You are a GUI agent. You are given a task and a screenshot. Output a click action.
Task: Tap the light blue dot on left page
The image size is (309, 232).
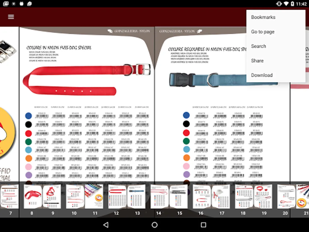pyautogui.click(x=28, y=150)
